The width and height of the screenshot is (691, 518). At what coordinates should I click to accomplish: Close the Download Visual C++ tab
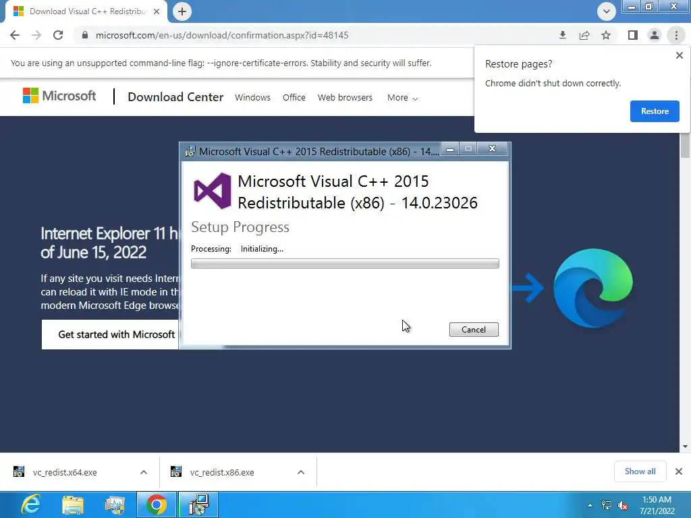pyautogui.click(x=157, y=11)
